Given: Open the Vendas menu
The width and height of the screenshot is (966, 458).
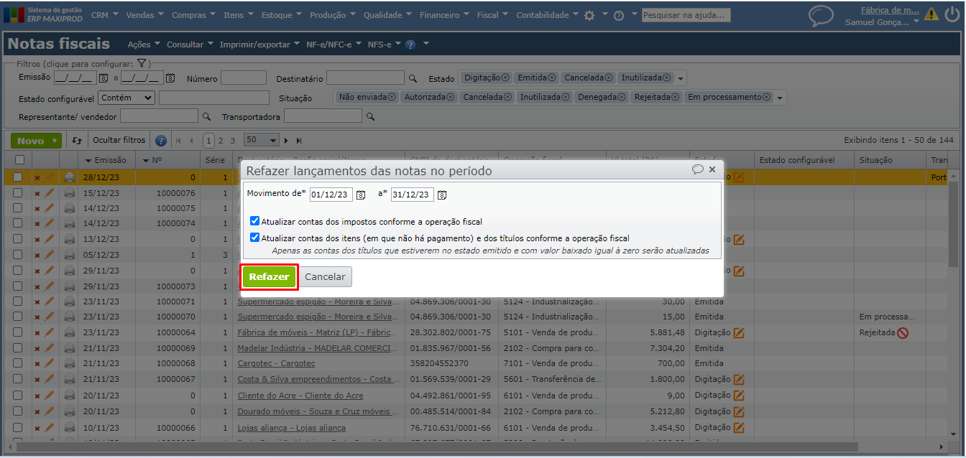Looking at the screenshot, I should pyautogui.click(x=144, y=15).
